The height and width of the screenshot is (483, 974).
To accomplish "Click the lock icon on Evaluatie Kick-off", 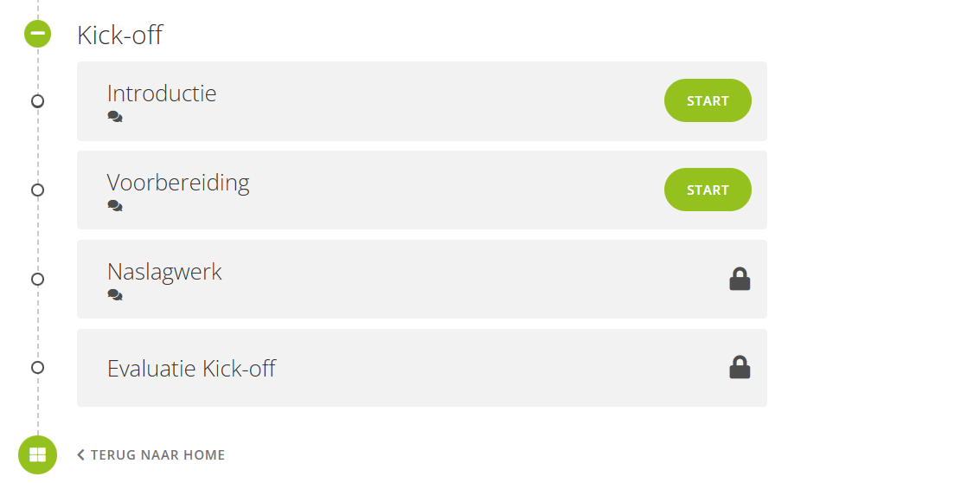I will coord(740,367).
